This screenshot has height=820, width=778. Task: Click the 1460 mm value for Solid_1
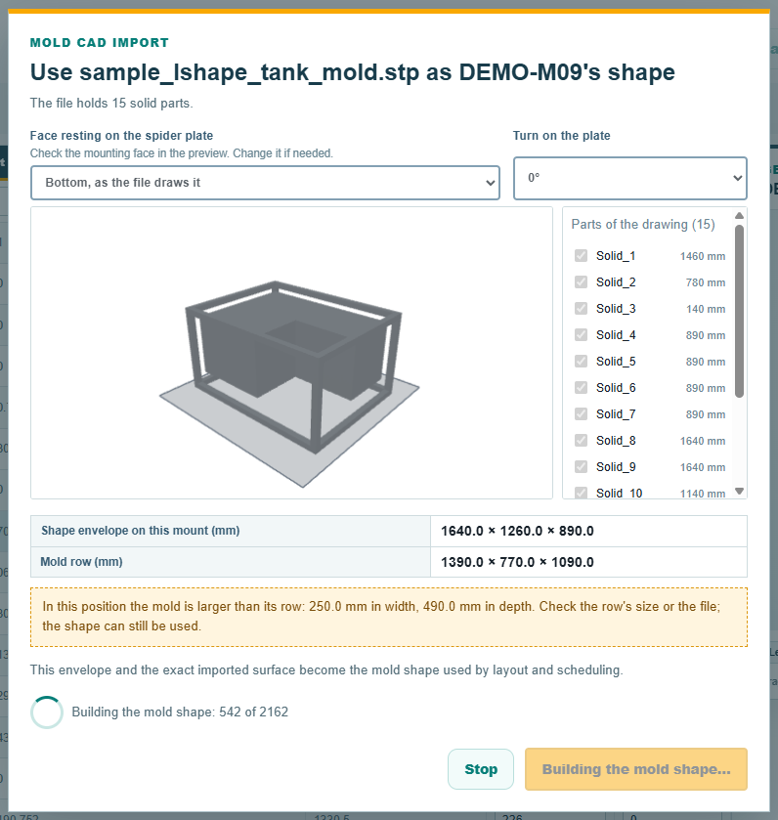pos(703,256)
